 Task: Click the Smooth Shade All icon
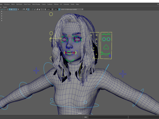tap(10, 9)
